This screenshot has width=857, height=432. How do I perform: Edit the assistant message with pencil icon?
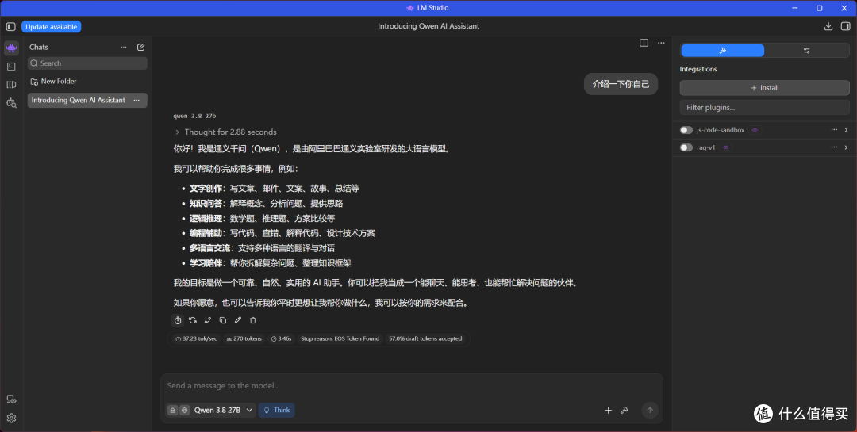pyautogui.click(x=238, y=320)
